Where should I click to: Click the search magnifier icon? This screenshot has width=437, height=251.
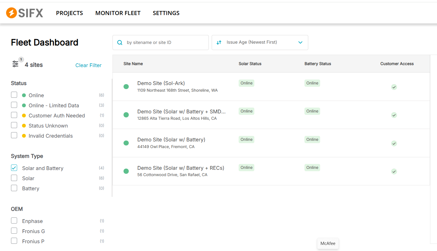120,43
